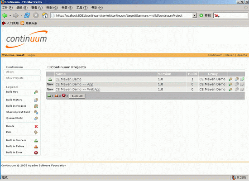
Task: Click the Login link
Action: click(31, 55)
